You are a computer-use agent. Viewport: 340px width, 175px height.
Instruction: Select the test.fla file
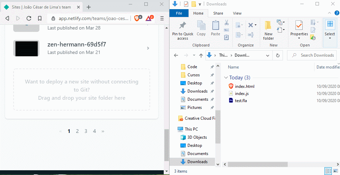click(241, 101)
